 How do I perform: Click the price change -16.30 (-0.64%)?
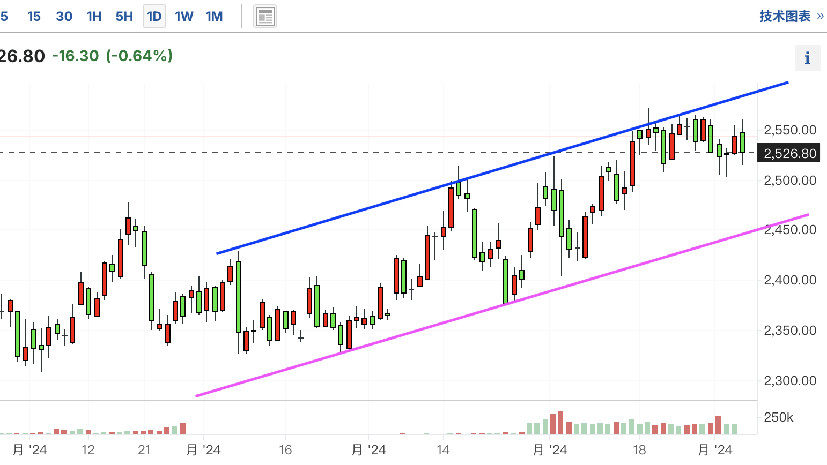point(113,56)
